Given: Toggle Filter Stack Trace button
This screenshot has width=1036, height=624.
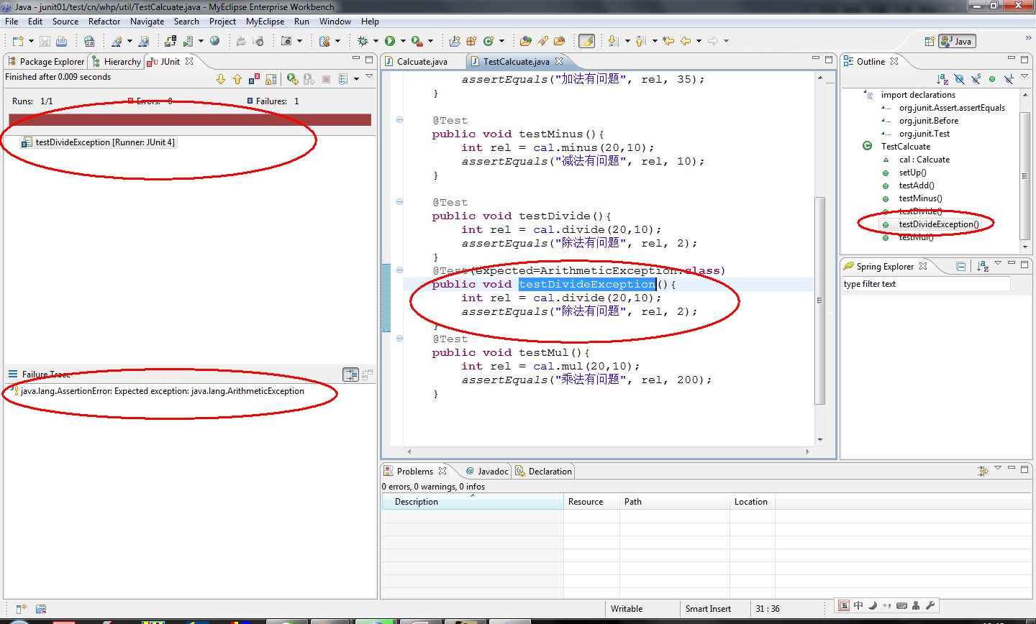Looking at the screenshot, I should (x=350, y=374).
